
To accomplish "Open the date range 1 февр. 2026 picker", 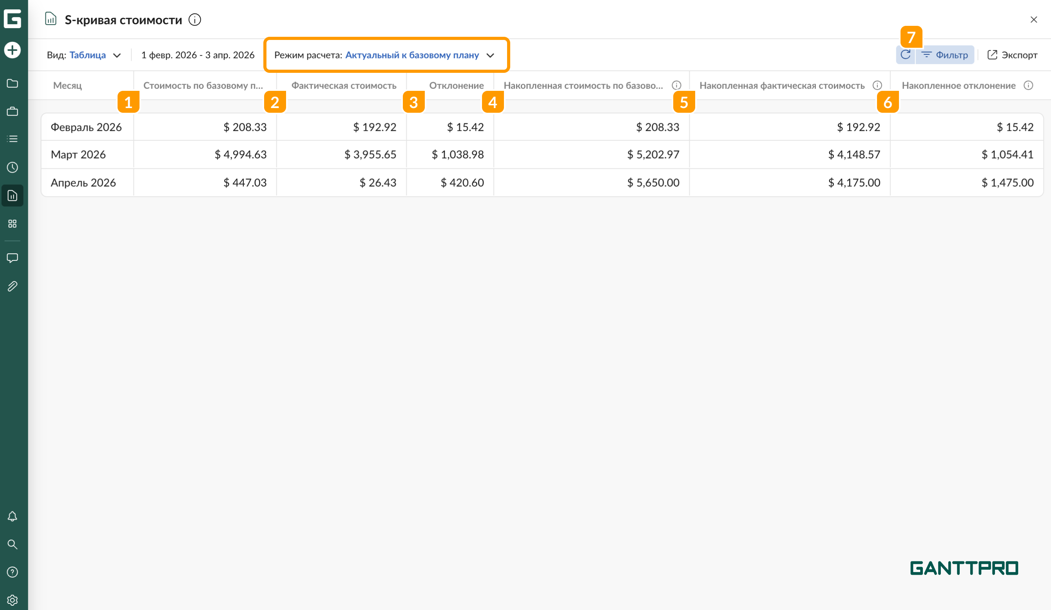I will point(198,55).
